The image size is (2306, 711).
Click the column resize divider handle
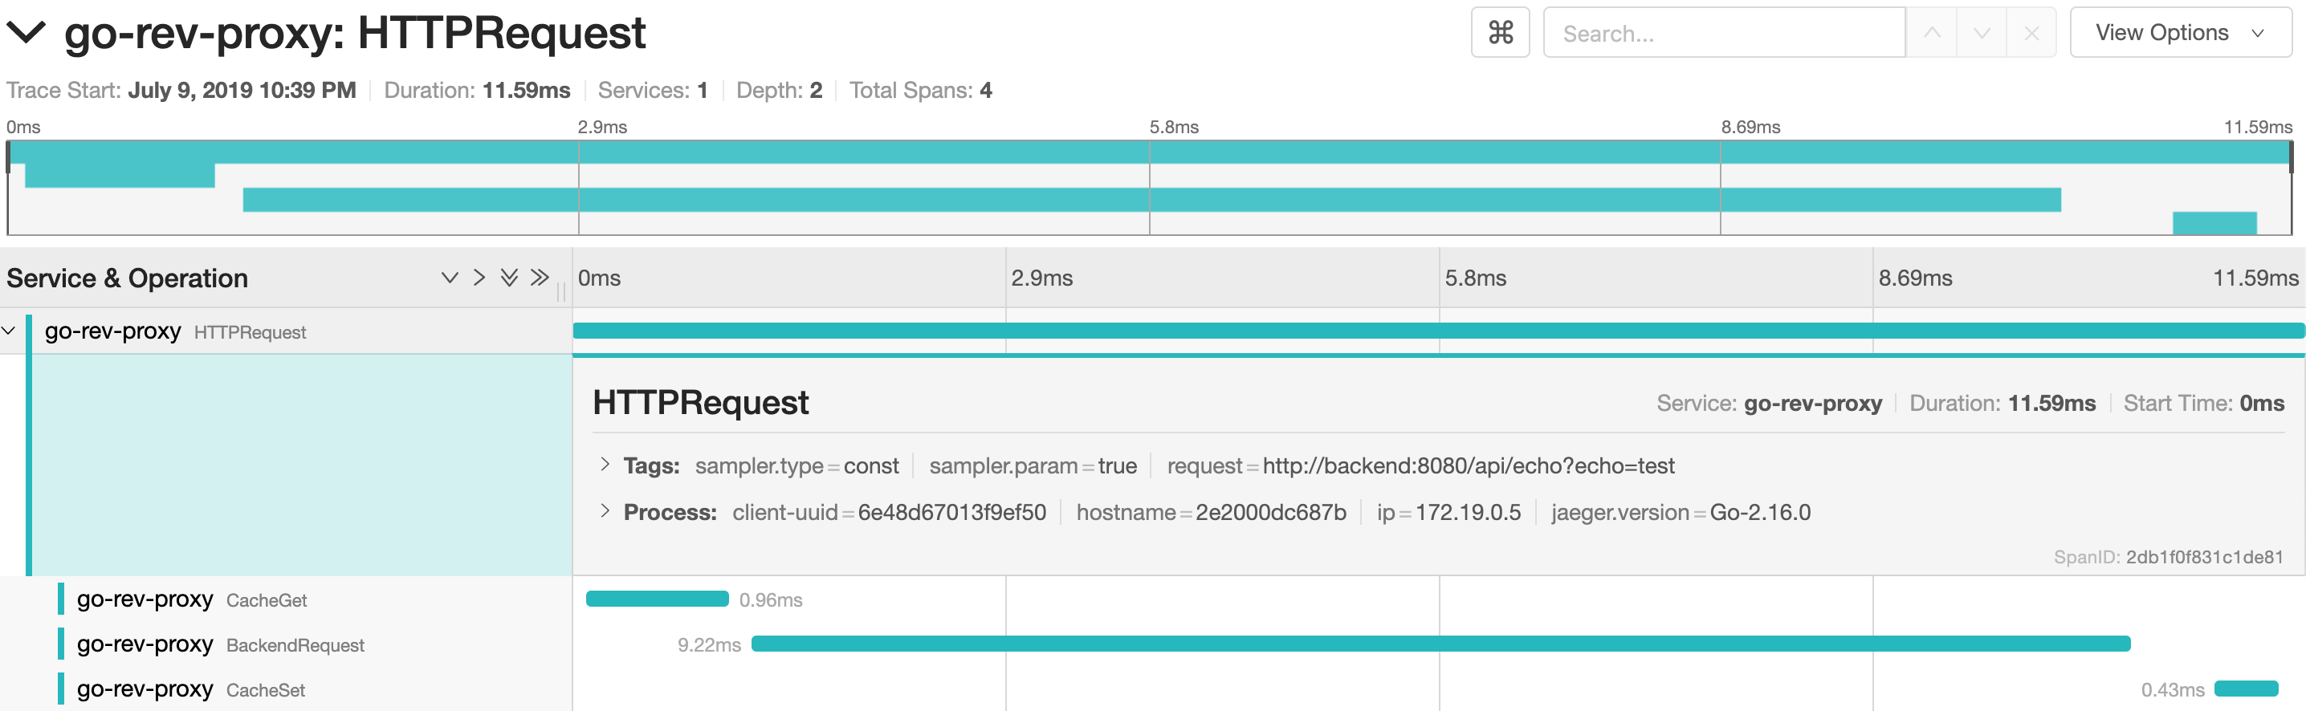pyautogui.click(x=561, y=291)
